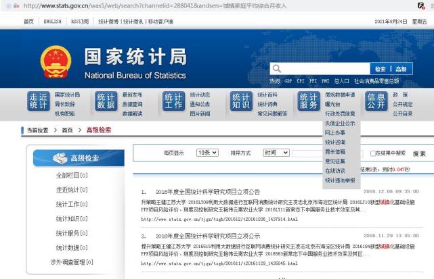This screenshot has height=279, width=434.
Task: Click 首页 in the breadcrumb
Action: coord(67,130)
